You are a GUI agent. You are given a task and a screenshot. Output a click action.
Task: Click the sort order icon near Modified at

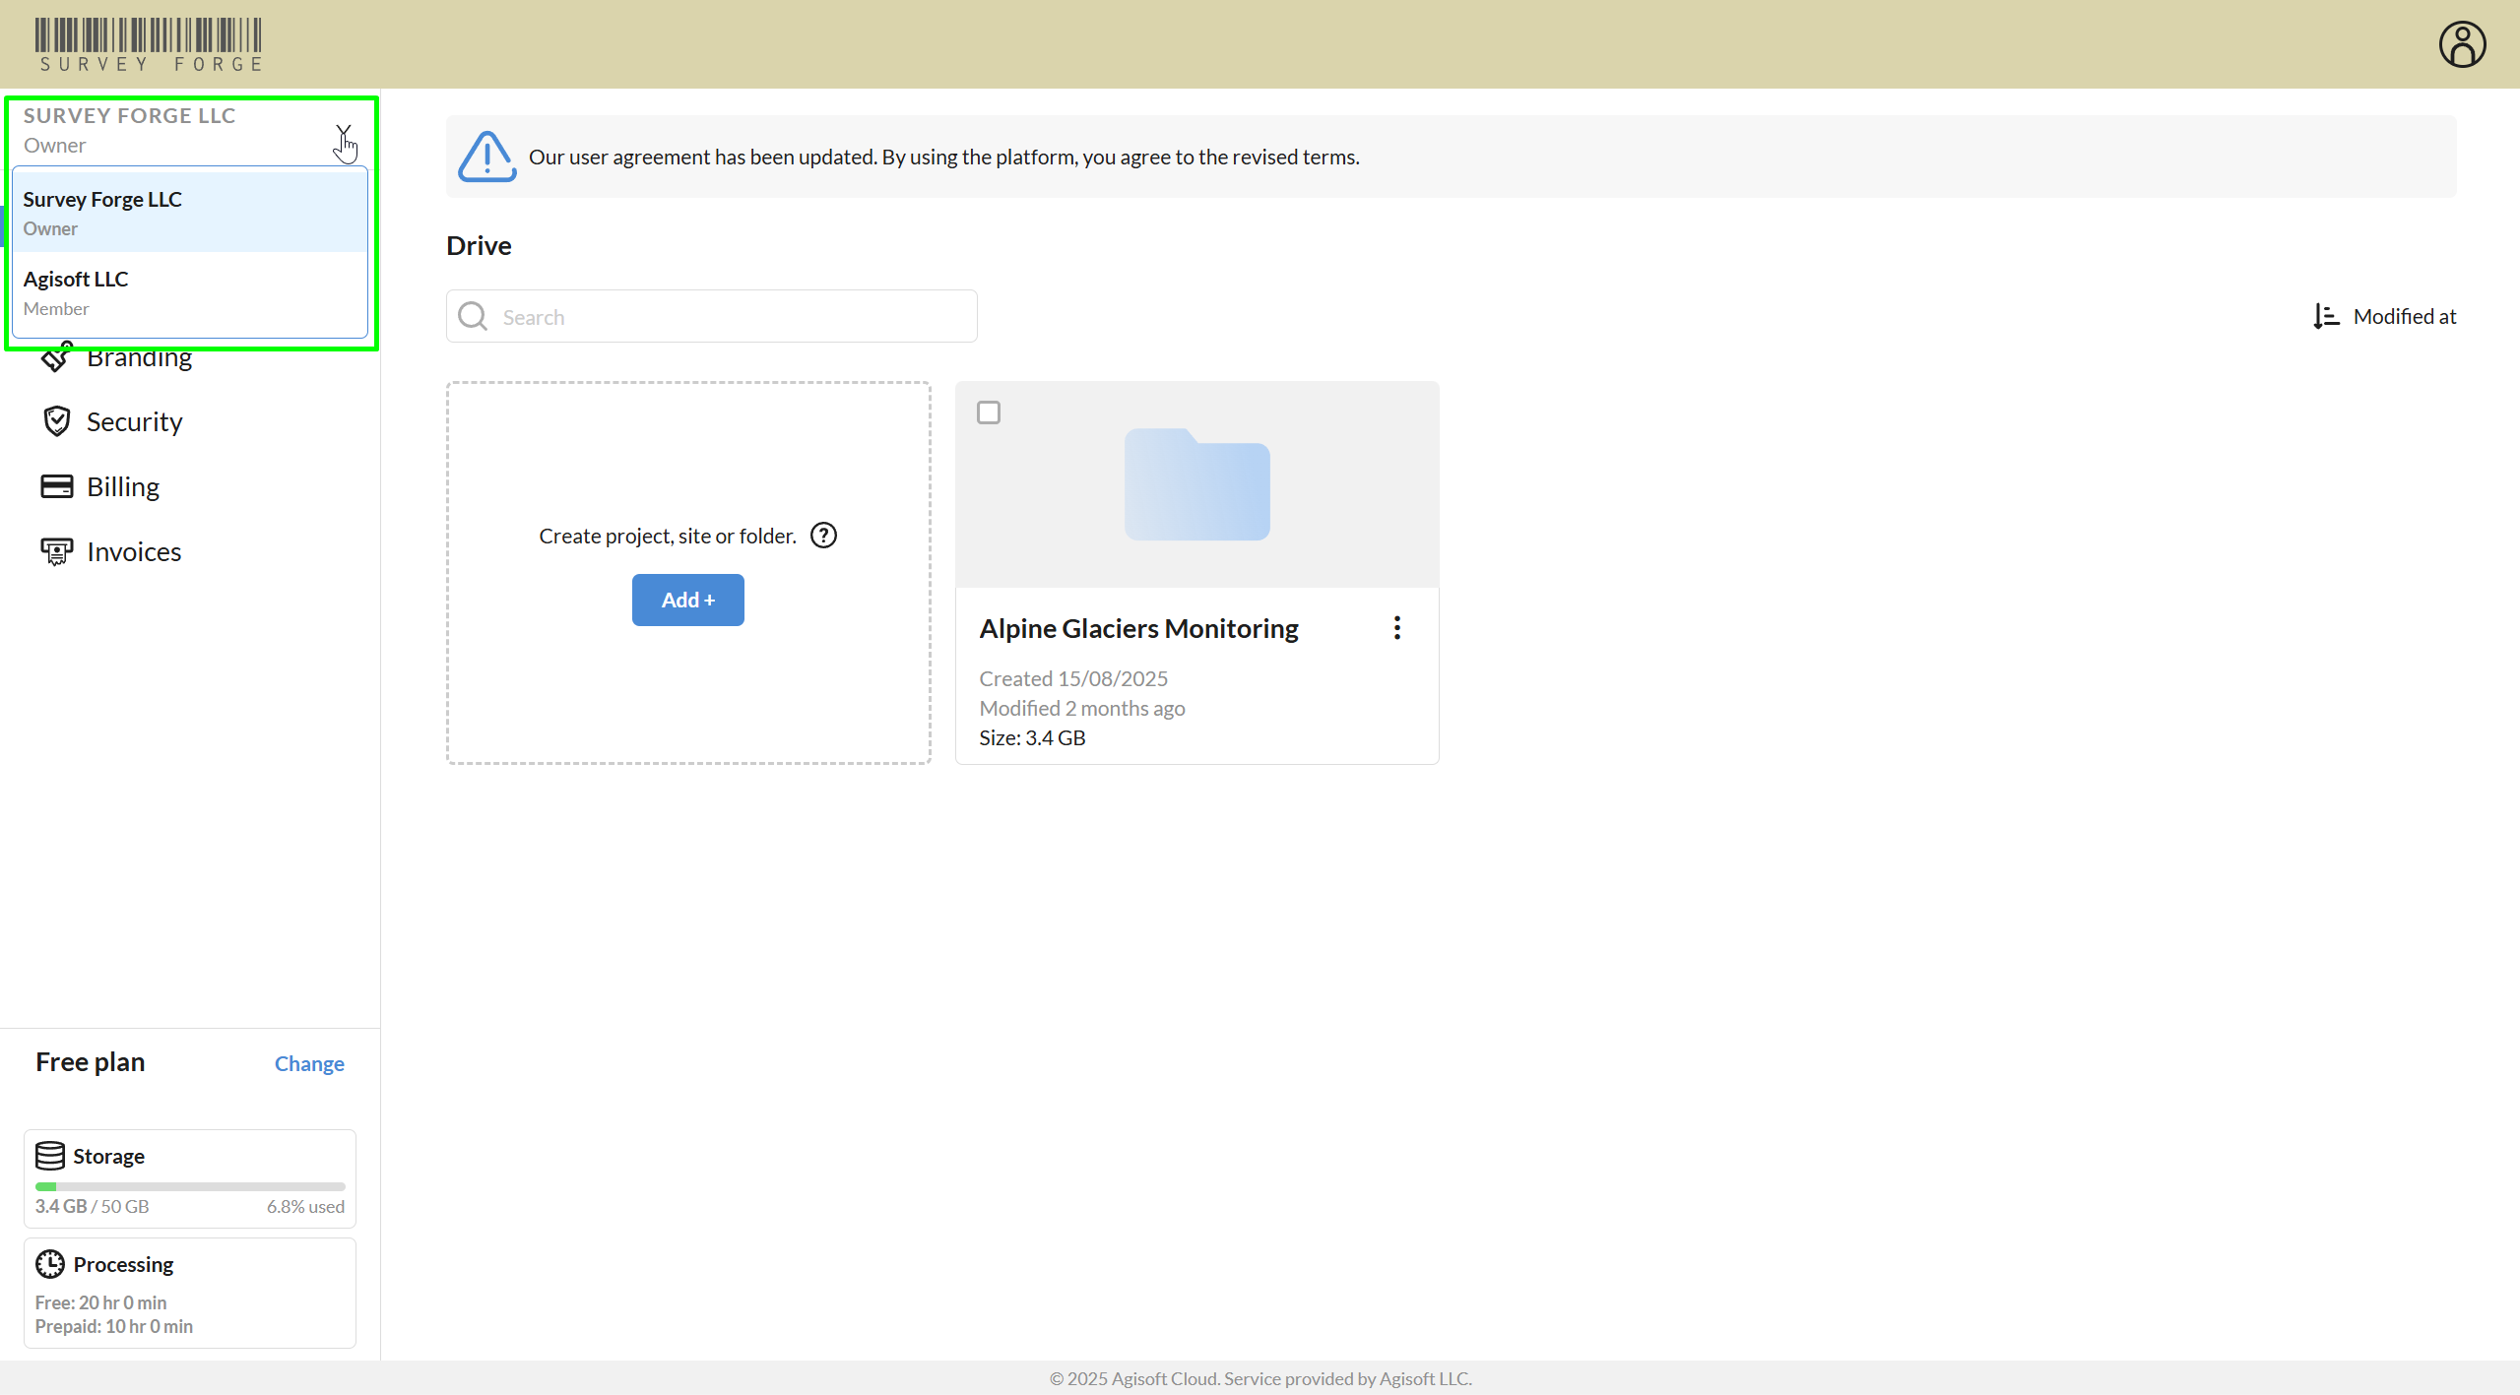tap(2326, 316)
